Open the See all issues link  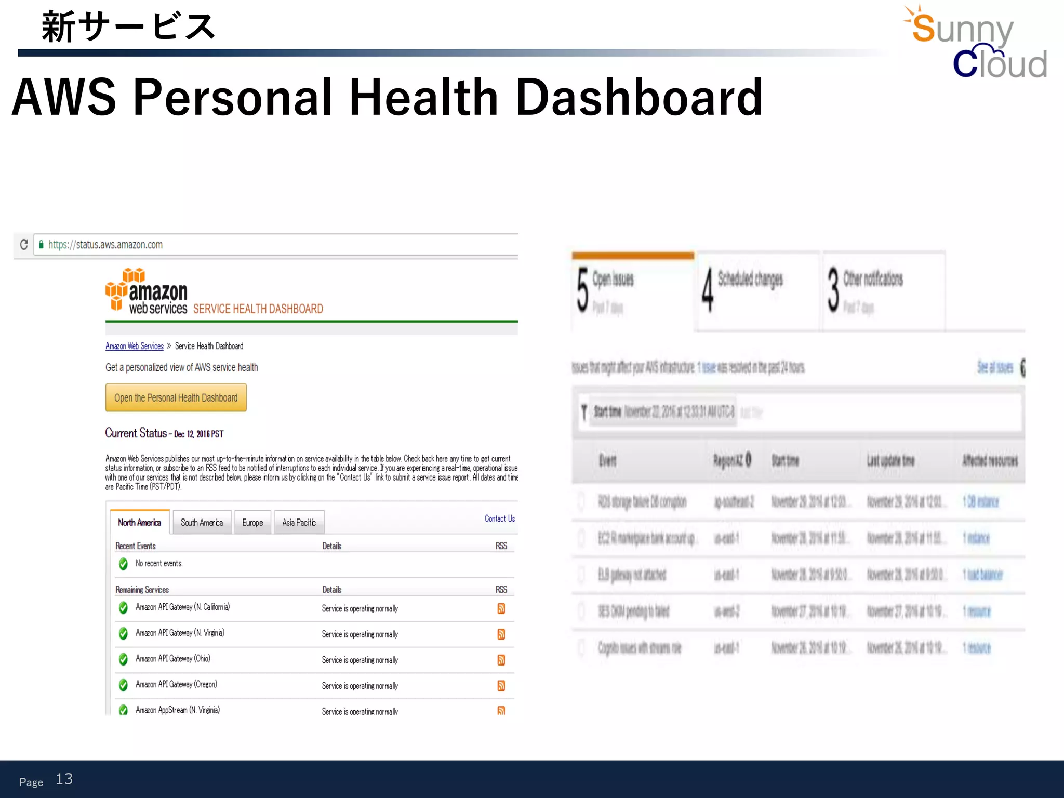[995, 367]
